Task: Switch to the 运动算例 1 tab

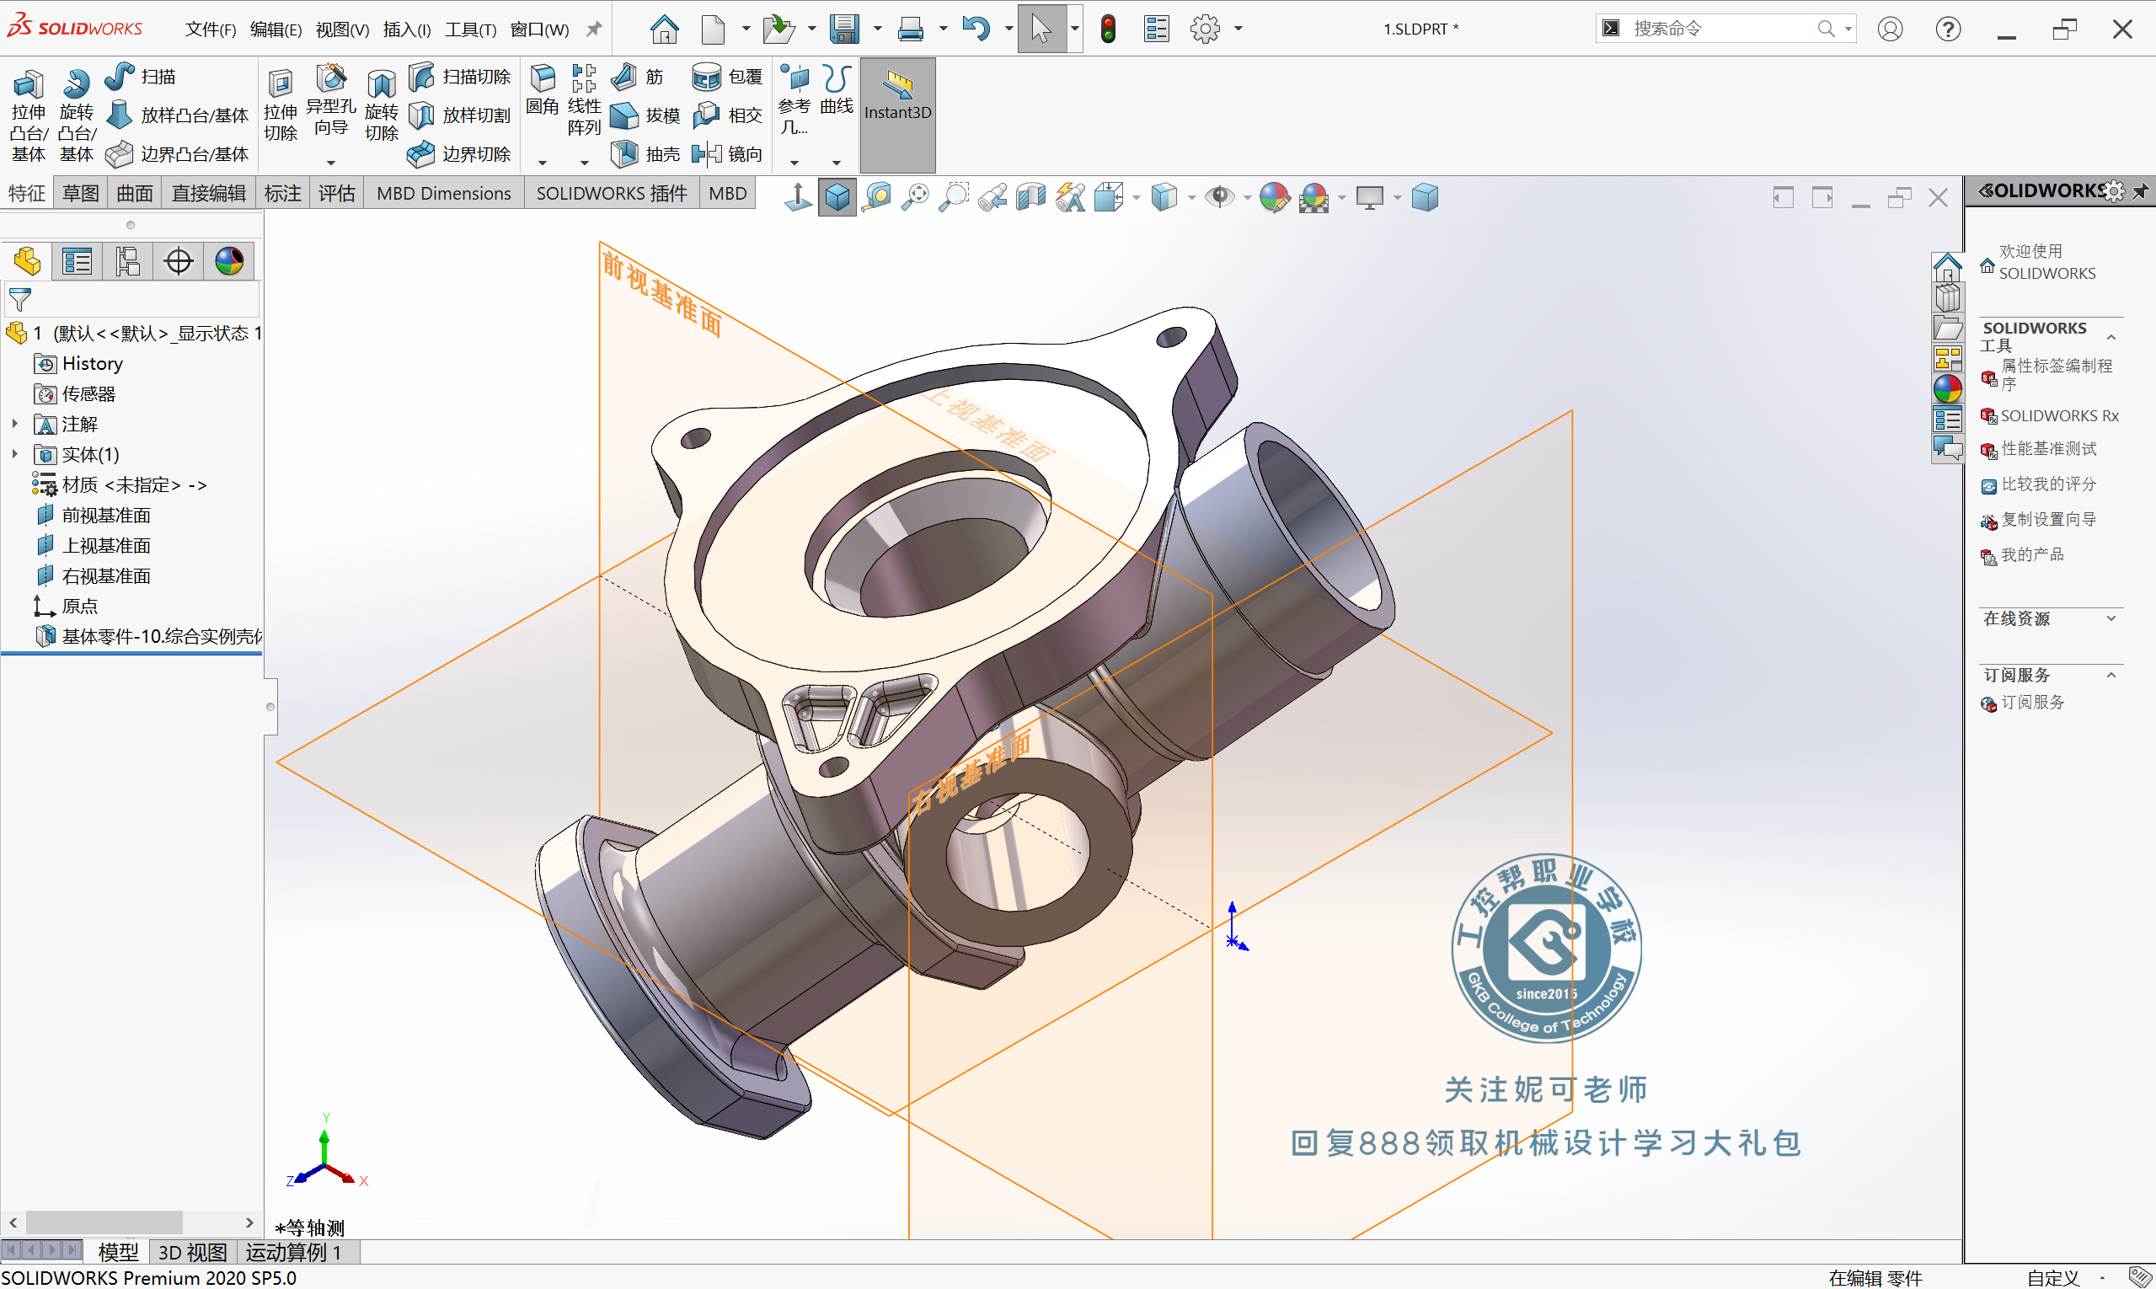Action: tap(293, 1252)
